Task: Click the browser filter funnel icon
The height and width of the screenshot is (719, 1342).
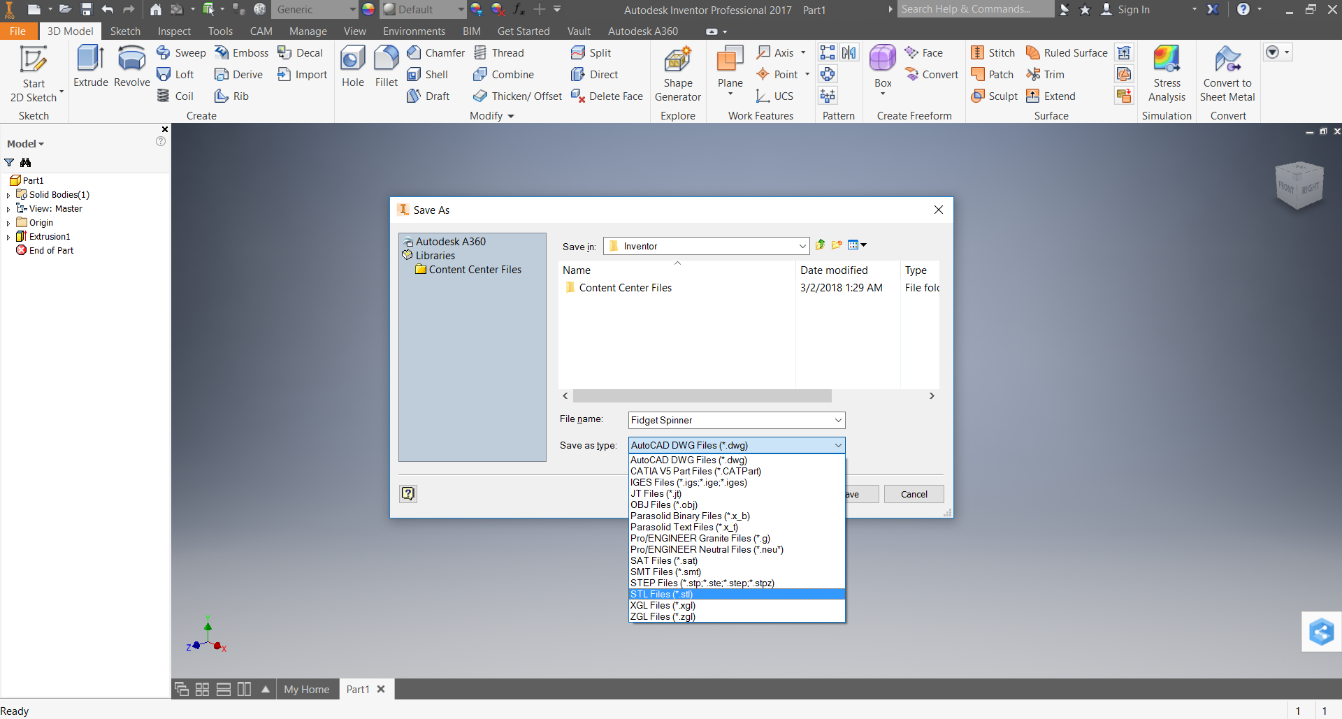Action: [9, 163]
